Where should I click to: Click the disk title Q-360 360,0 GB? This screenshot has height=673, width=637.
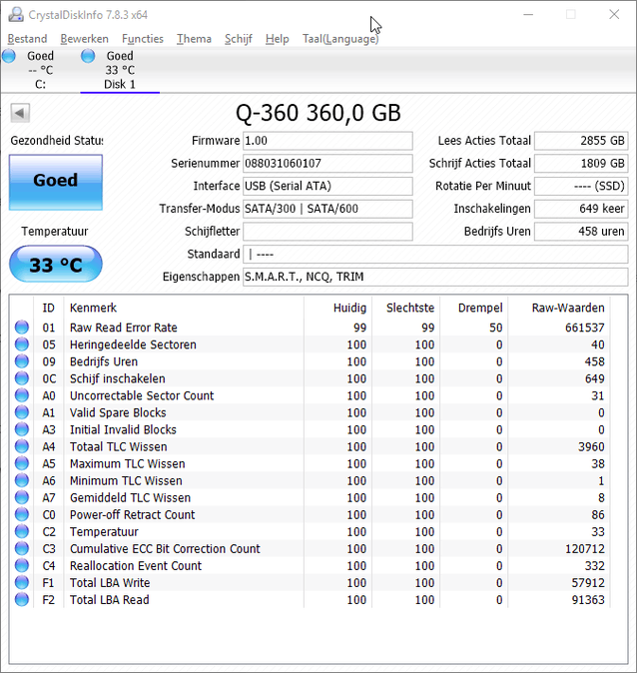(318, 113)
